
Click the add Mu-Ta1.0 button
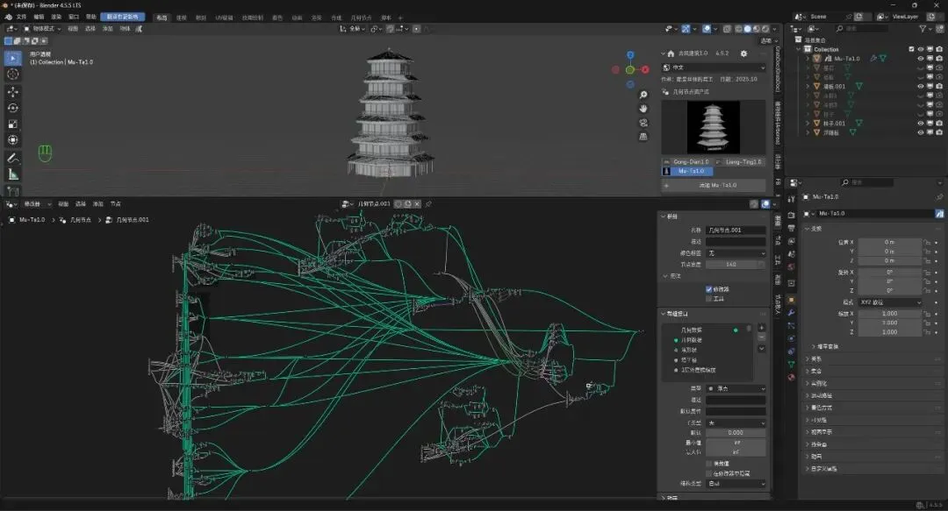[x=717, y=185]
